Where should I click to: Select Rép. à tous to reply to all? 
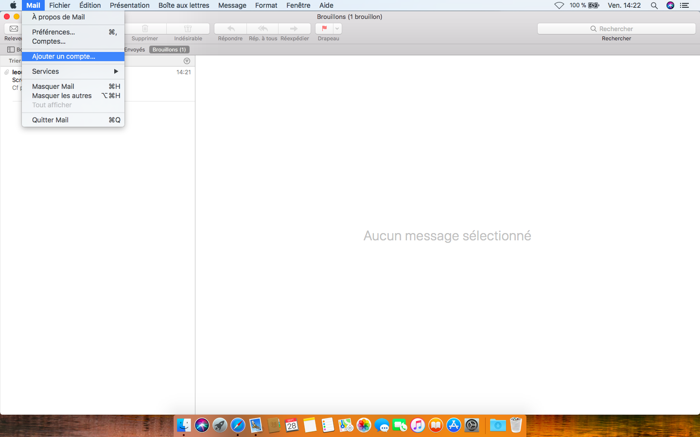(262, 29)
